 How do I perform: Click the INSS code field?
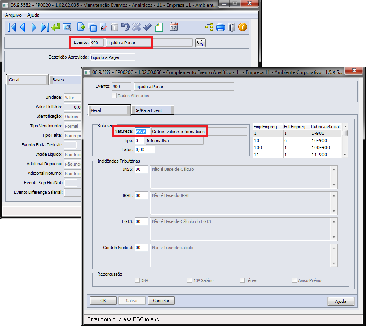(x=141, y=169)
